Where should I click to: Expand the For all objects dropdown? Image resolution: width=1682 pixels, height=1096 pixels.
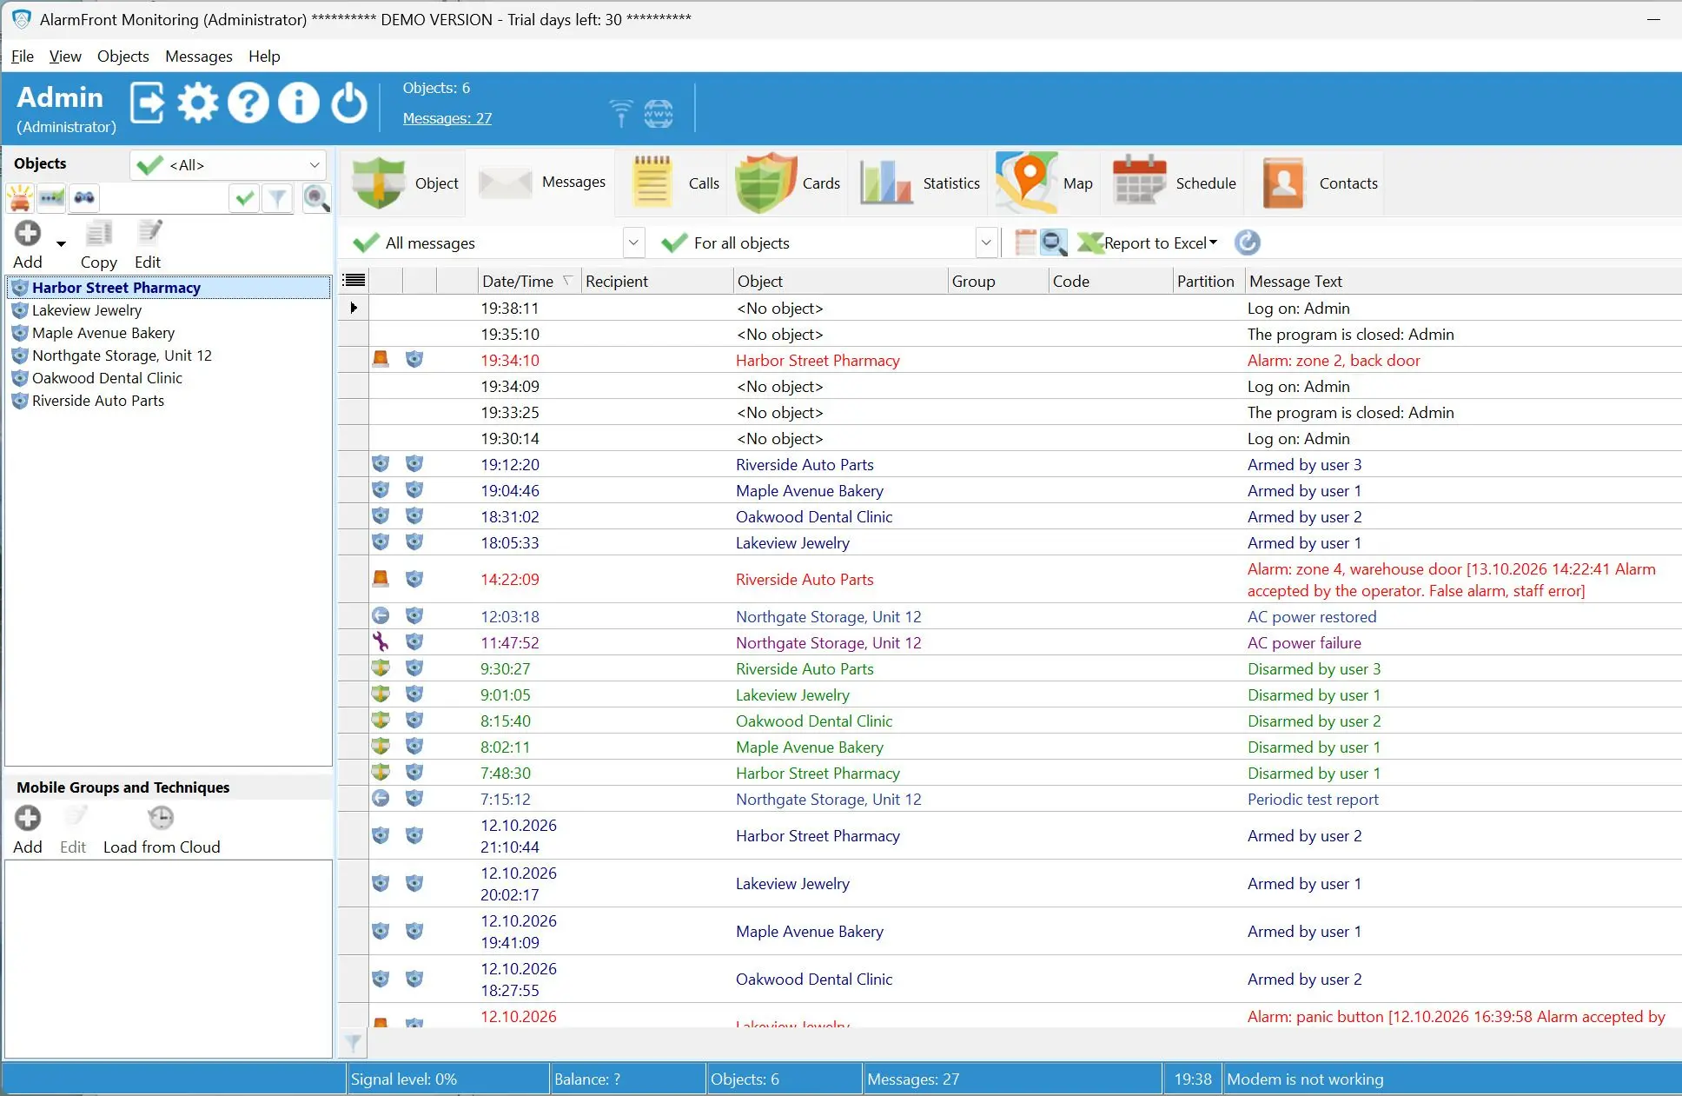tap(985, 242)
